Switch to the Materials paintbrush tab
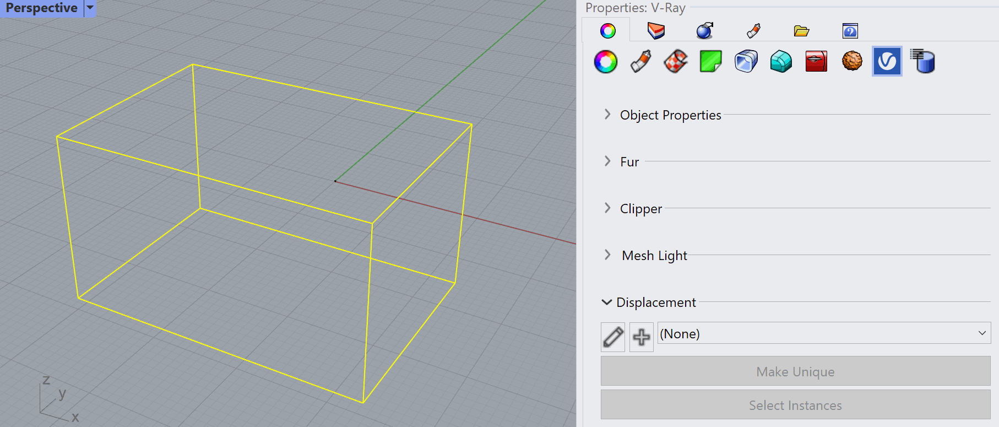This screenshot has height=427, width=999. 753,31
